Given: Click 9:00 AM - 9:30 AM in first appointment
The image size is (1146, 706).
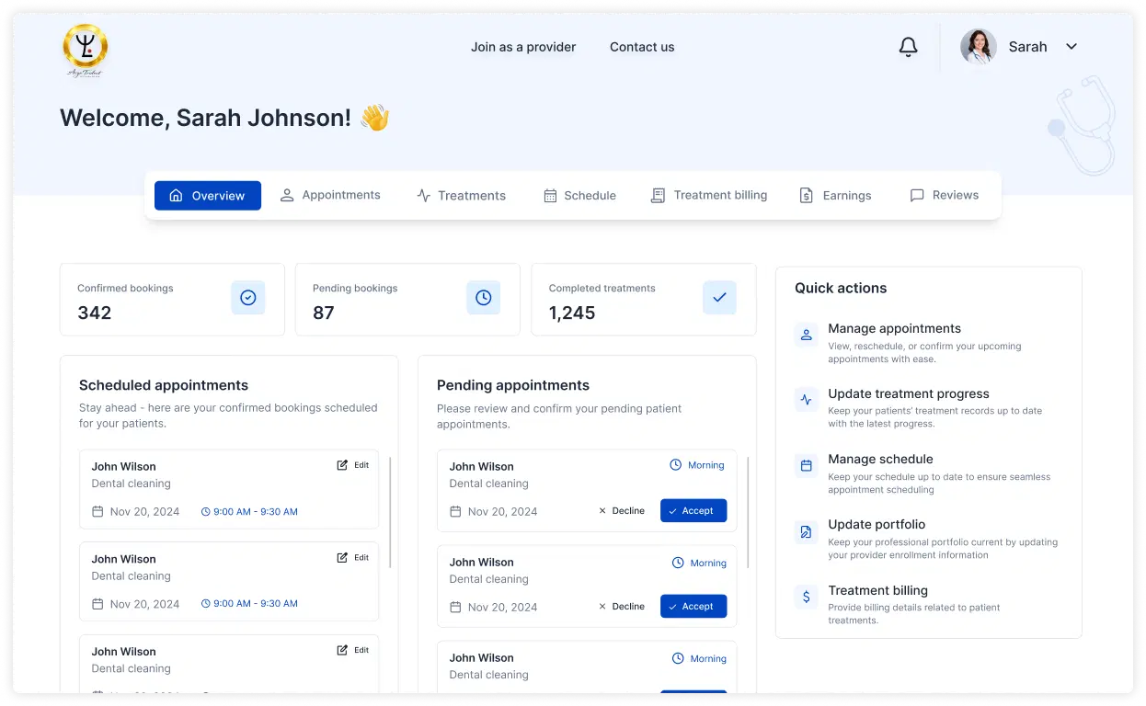Looking at the screenshot, I should tap(256, 512).
